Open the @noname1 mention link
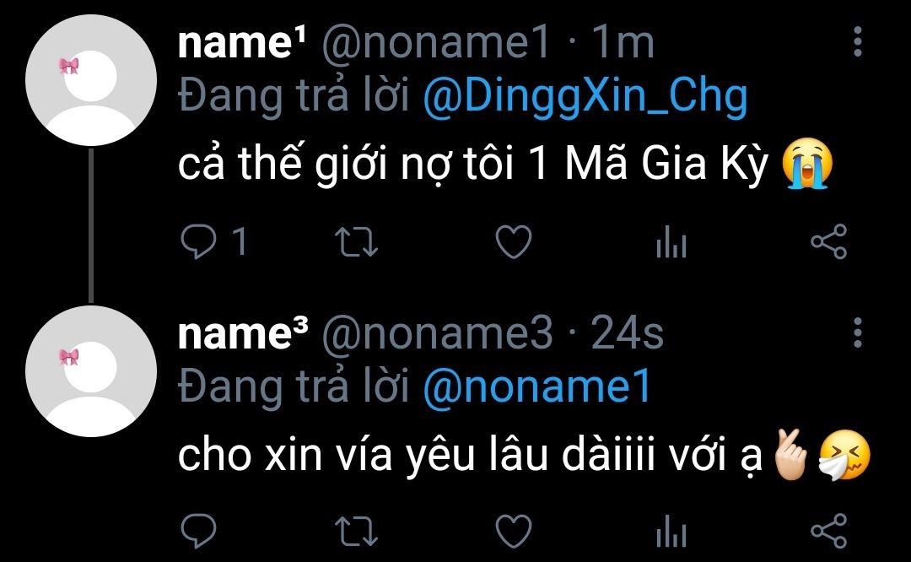The height and width of the screenshot is (562, 911). (536, 387)
